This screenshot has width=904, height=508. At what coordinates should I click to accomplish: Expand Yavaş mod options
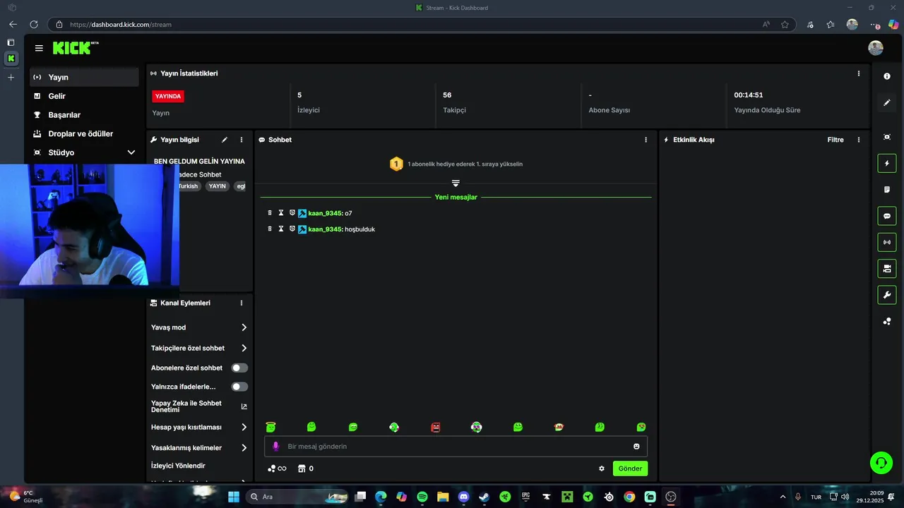[244, 327]
